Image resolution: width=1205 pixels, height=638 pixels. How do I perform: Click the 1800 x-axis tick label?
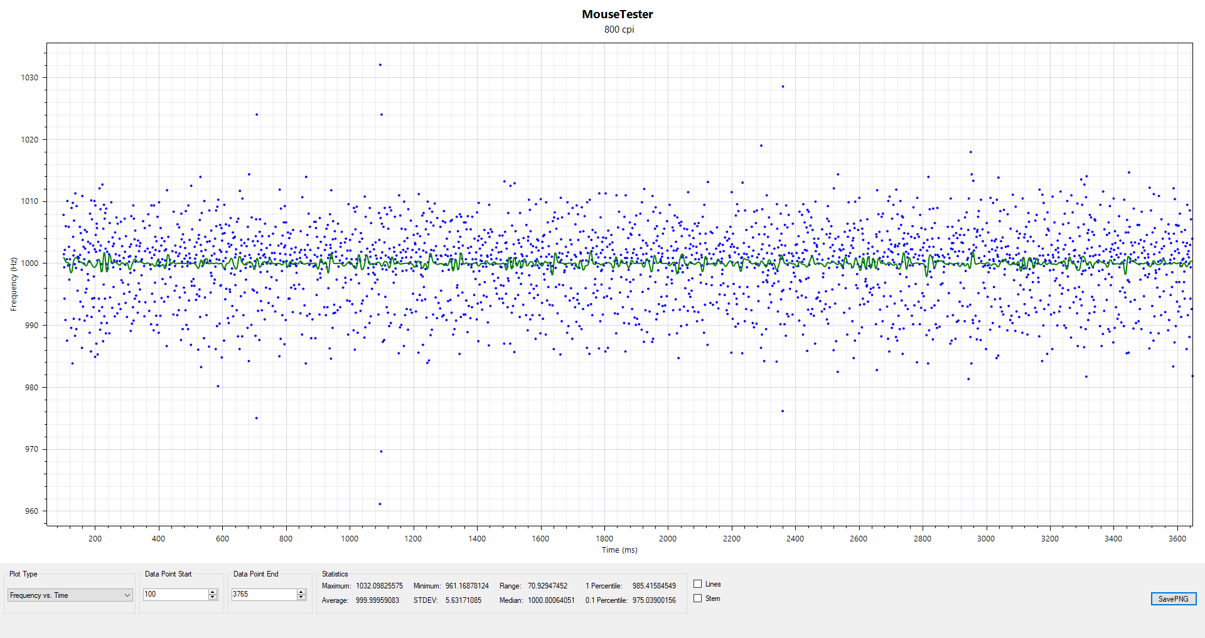[x=604, y=539]
